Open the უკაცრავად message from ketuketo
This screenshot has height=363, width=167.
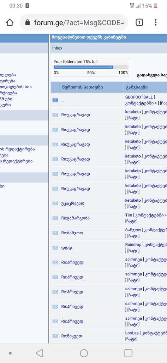(73, 203)
